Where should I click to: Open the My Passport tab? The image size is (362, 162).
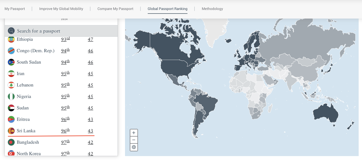click(15, 9)
